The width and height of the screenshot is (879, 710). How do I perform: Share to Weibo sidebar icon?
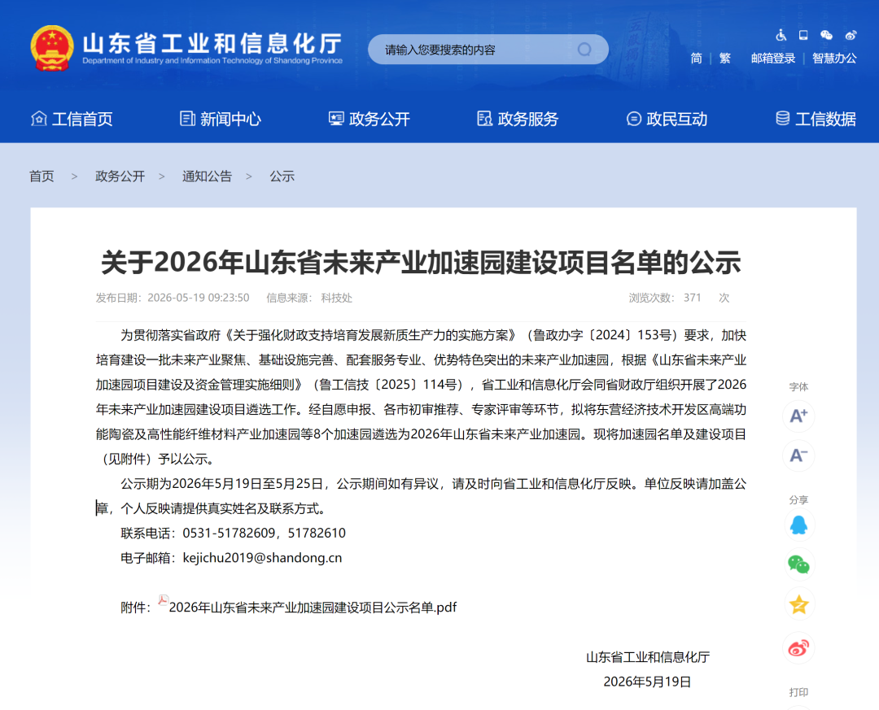pos(798,648)
